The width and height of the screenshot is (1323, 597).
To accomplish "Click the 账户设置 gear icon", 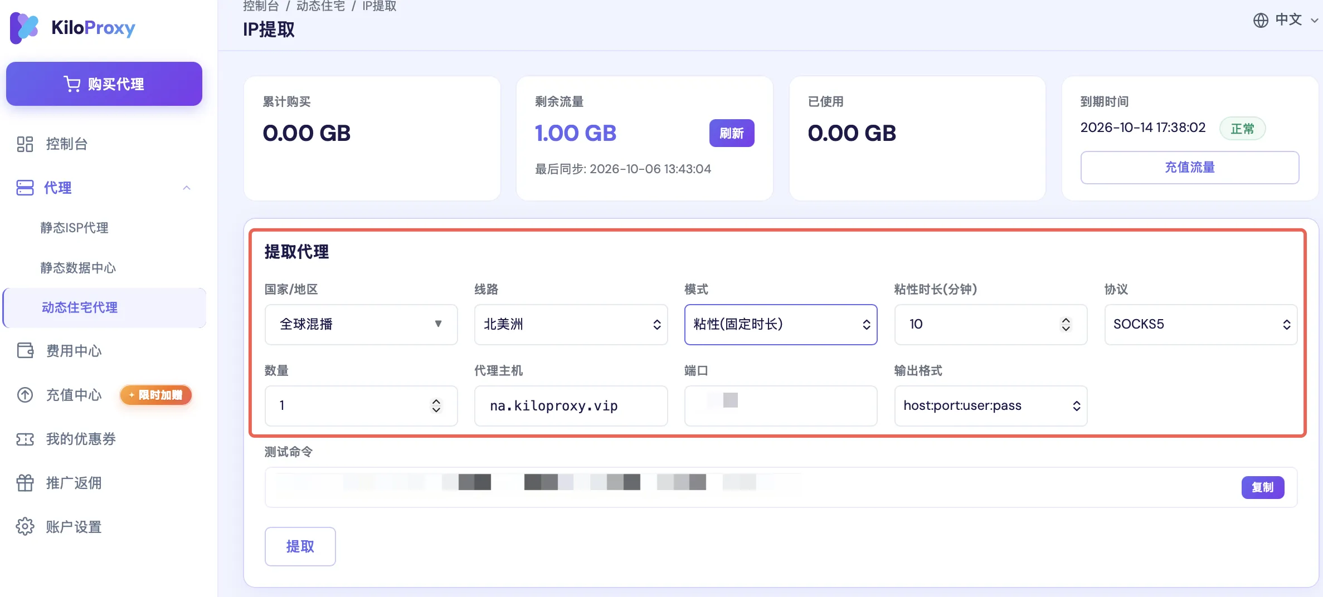I will (x=25, y=526).
